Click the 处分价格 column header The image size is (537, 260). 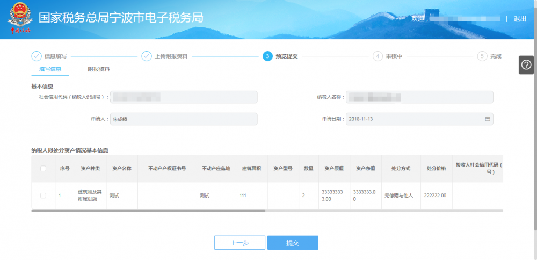[436, 169]
